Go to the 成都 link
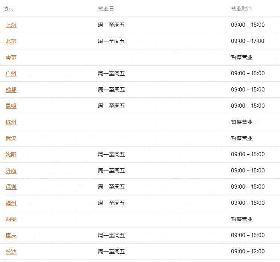 pyautogui.click(x=11, y=90)
